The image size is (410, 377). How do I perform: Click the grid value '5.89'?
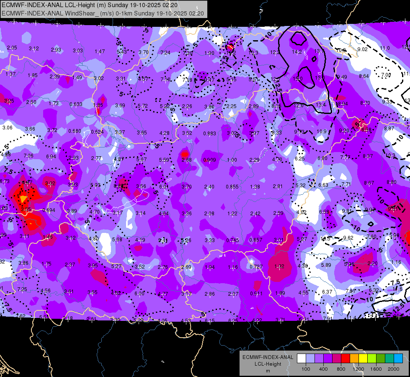[326, 265]
